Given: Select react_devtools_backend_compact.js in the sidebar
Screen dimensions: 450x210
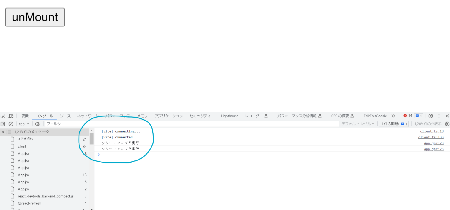Looking at the screenshot, I should click(x=45, y=196).
